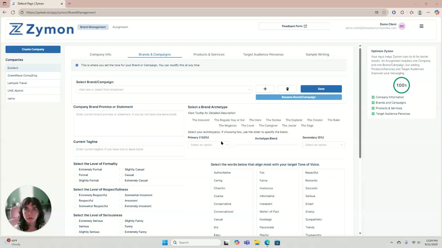Viewport: 442px width, 248px height.
Task: Select GreenWave Consulting company
Action: [33, 75]
